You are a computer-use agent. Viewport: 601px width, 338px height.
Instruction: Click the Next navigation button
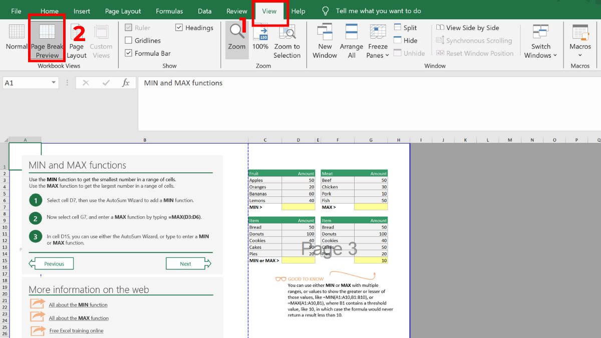[188, 263]
